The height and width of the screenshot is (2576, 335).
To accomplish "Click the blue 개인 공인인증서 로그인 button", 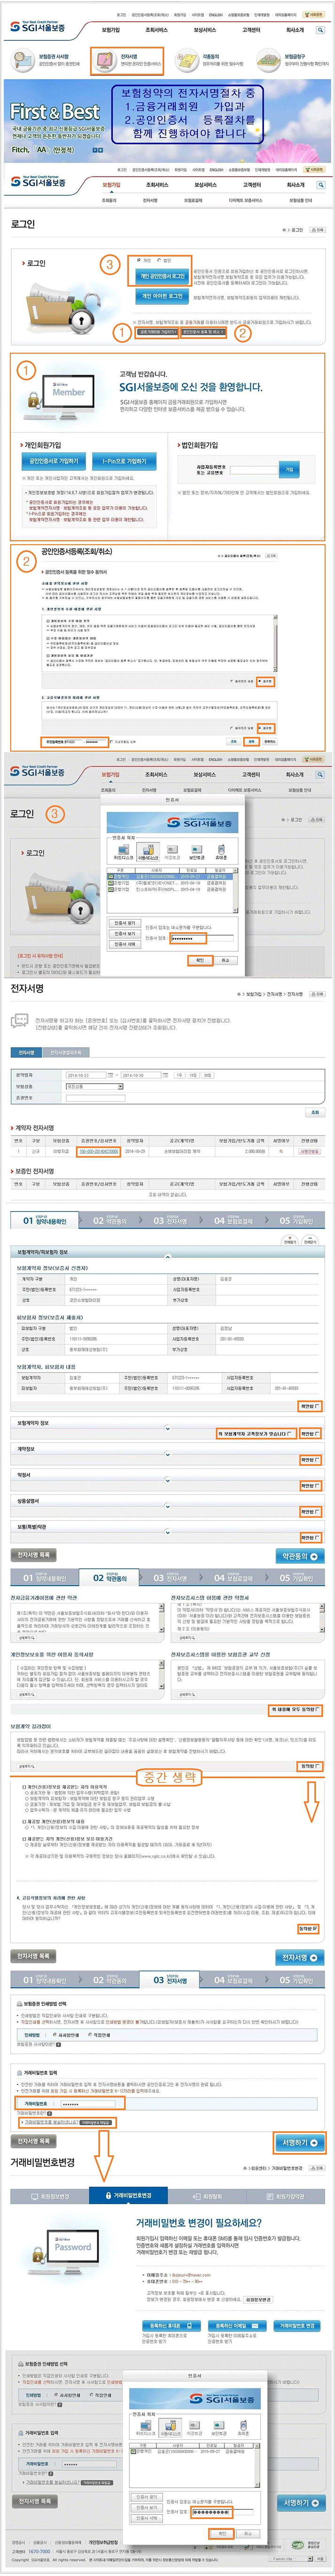I will coord(162,276).
